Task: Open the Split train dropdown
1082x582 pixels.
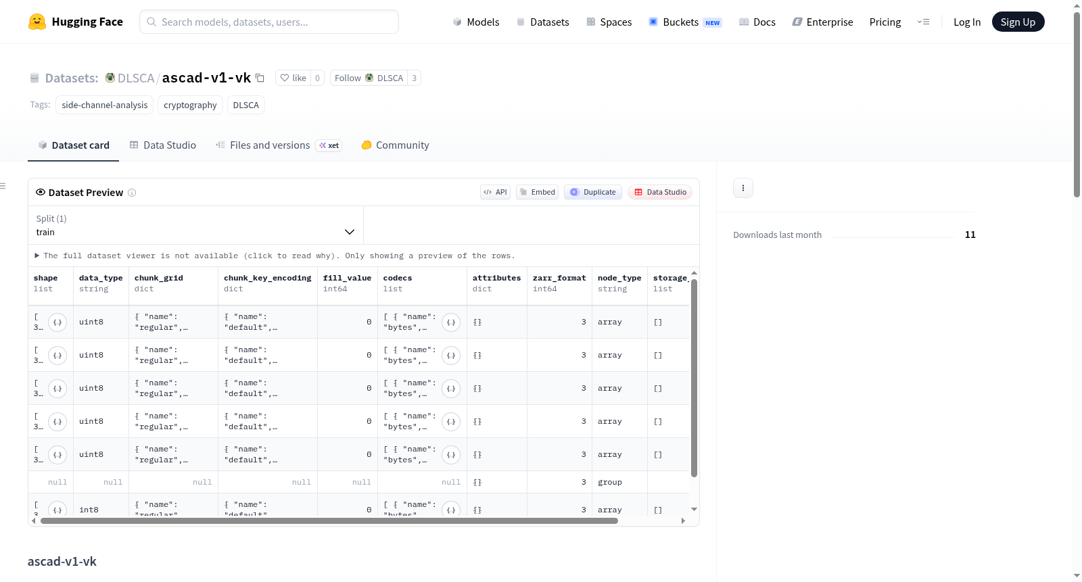Action: [x=195, y=225]
